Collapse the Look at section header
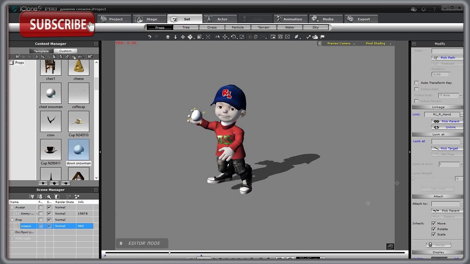This screenshot has width=470, height=264. (x=438, y=134)
